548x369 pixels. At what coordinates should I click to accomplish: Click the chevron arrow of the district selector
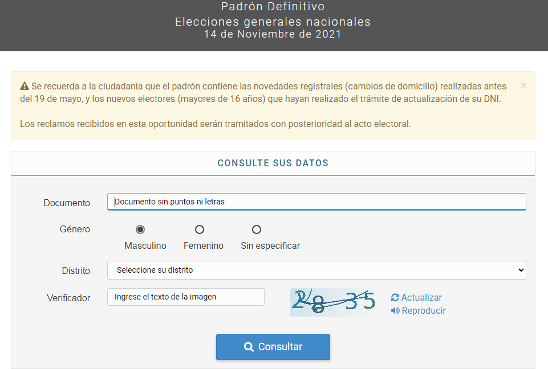tap(519, 270)
